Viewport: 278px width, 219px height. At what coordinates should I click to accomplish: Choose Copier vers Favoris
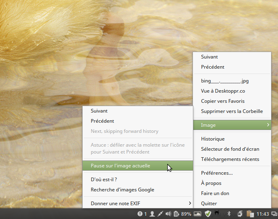pos(223,101)
